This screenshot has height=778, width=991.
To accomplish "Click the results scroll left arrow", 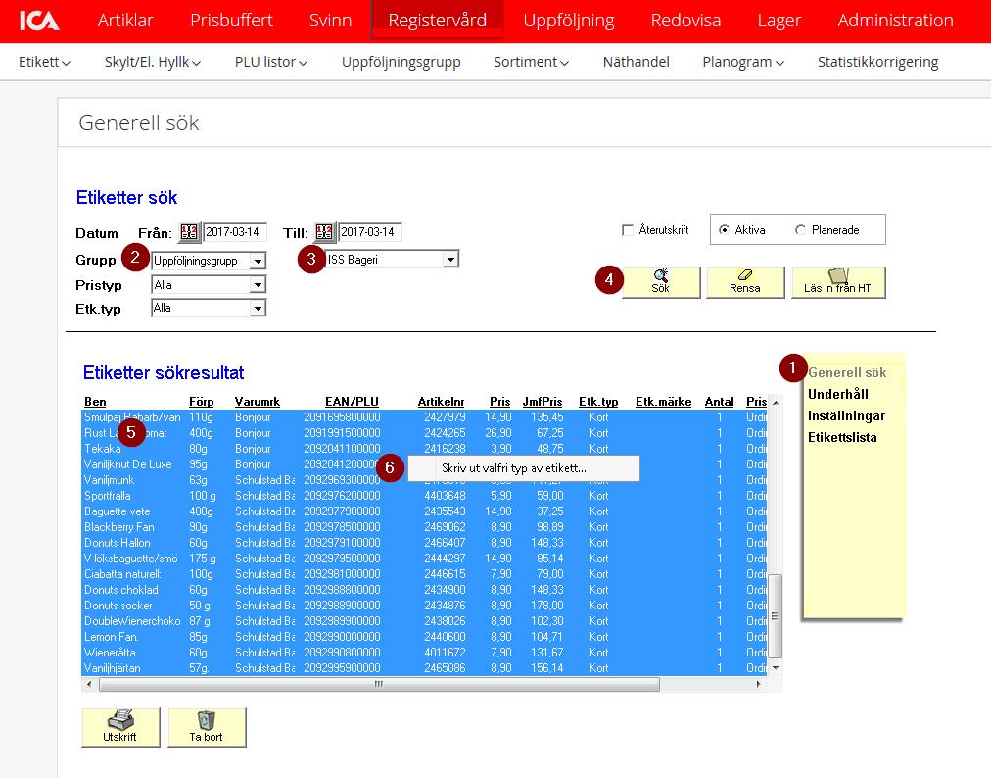I will tap(89, 684).
